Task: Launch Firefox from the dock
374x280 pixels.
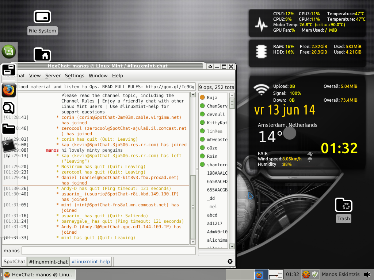Action: pyautogui.click(x=9, y=90)
